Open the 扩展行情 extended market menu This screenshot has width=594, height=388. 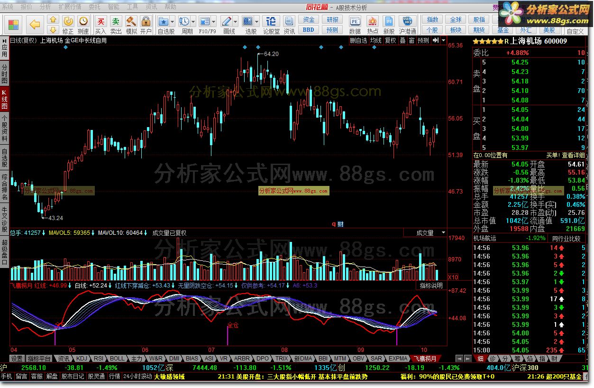pyautogui.click(x=70, y=7)
